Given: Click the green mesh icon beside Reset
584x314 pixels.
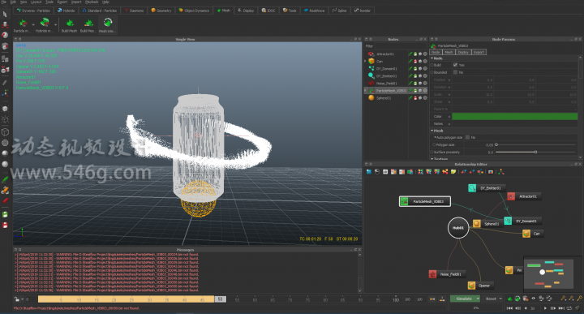Looking at the screenshot, I should point(510,299).
